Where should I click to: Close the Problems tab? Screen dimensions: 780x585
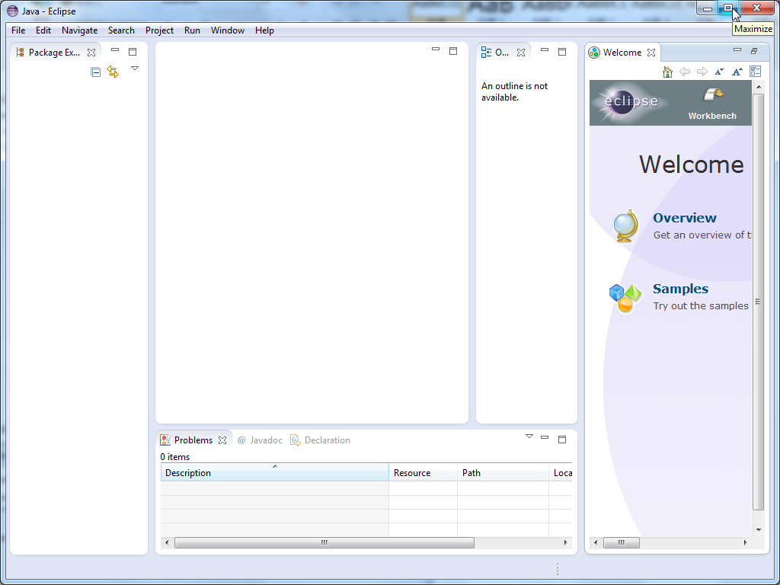(222, 440)
